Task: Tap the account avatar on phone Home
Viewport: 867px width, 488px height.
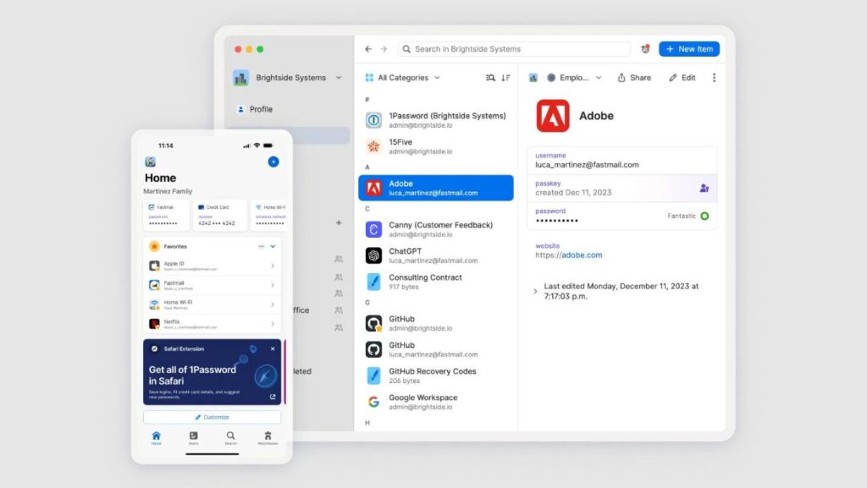Action: [x=150, y=162]
